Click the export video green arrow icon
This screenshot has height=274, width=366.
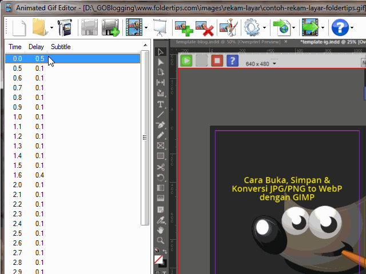coord(311,27)
